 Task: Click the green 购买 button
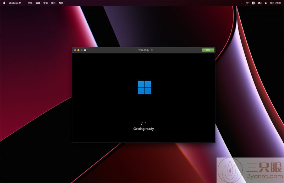(208, 50)
